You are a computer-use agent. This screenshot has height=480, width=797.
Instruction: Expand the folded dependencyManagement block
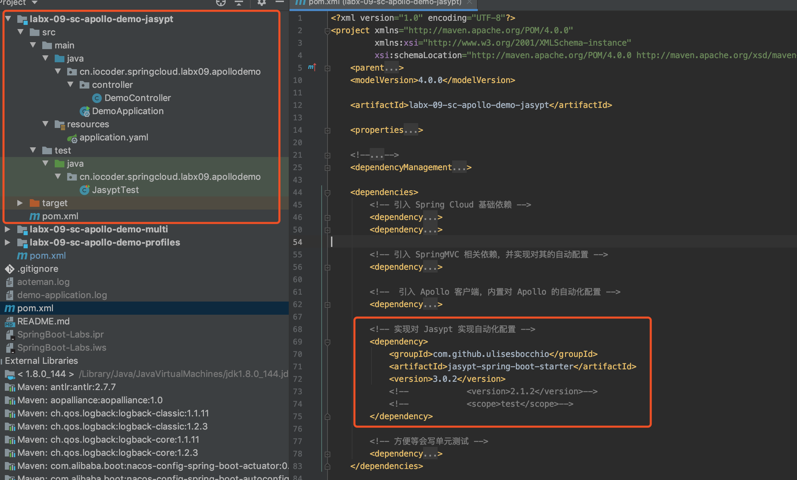point(328,168)
